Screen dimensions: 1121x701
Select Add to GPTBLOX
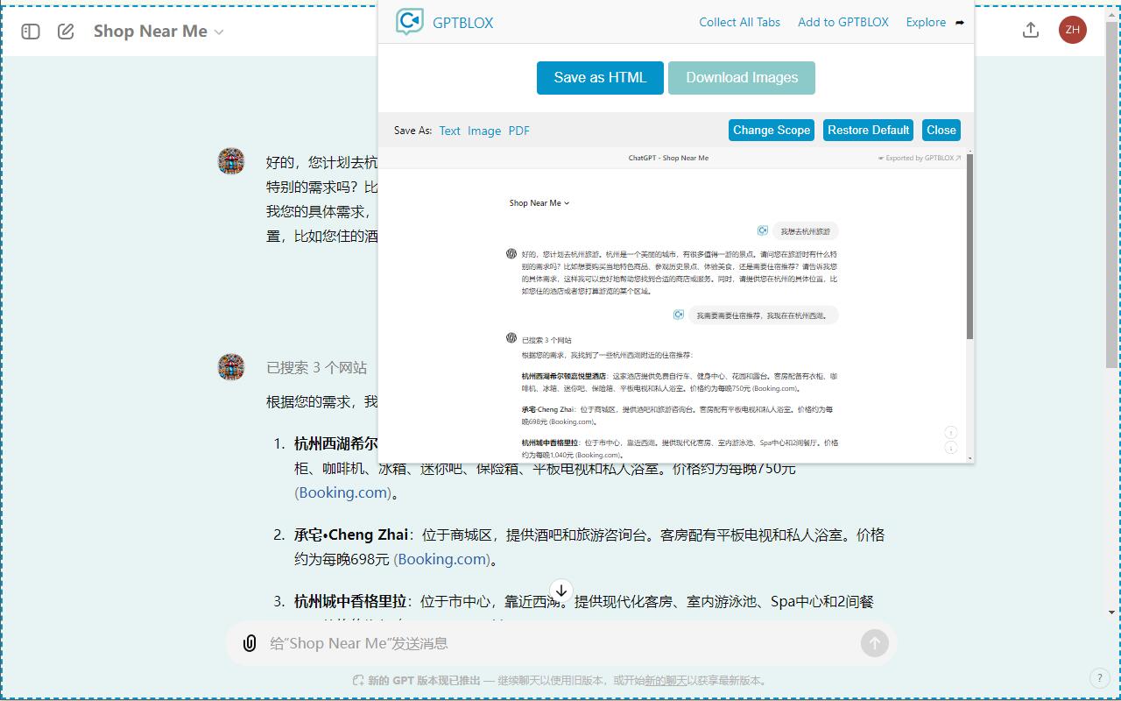point(843,22)
